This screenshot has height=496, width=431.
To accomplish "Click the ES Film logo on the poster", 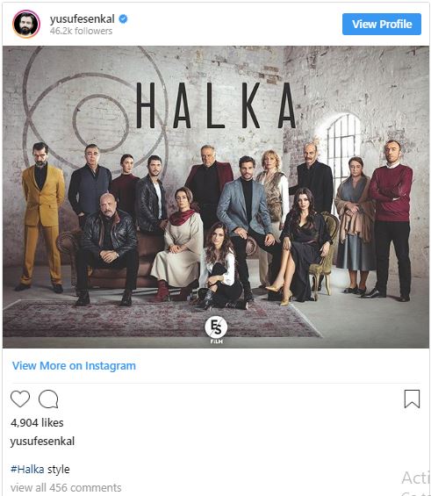I will point(216,330).
